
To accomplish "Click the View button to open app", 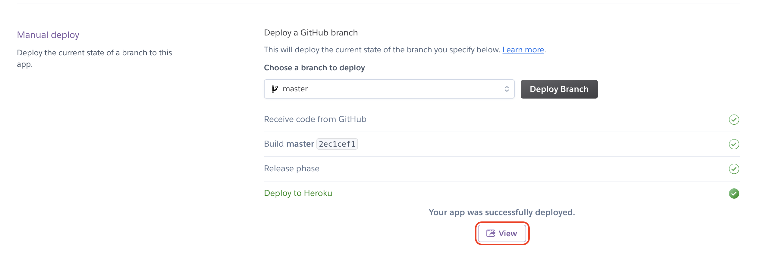I will [502, 233].
